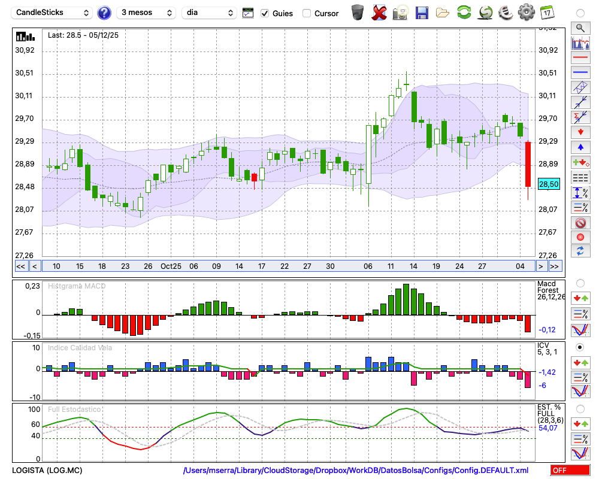Click the volume histogram chart icon
Image resolution: width=599 pixels, height=479 pixels.
[x=580, y=43]
